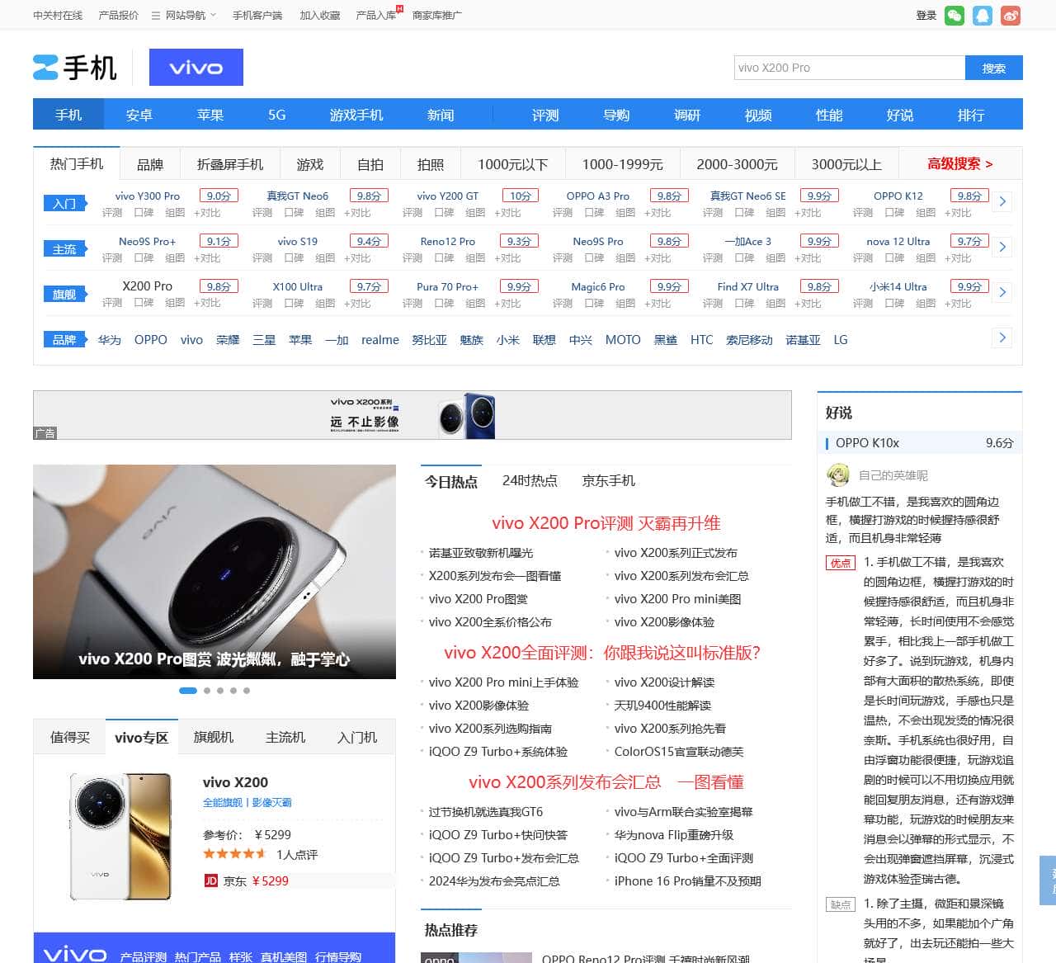This screenshot has height=963, width=1056.
Task: Open the Weibo login icon
Action: [x=1011, y=16]
